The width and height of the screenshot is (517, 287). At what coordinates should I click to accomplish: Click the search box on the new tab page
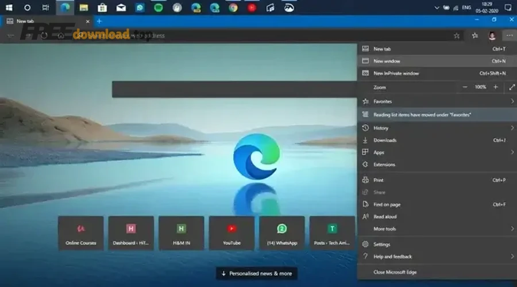pyautogui.click(x=234, y=89)
